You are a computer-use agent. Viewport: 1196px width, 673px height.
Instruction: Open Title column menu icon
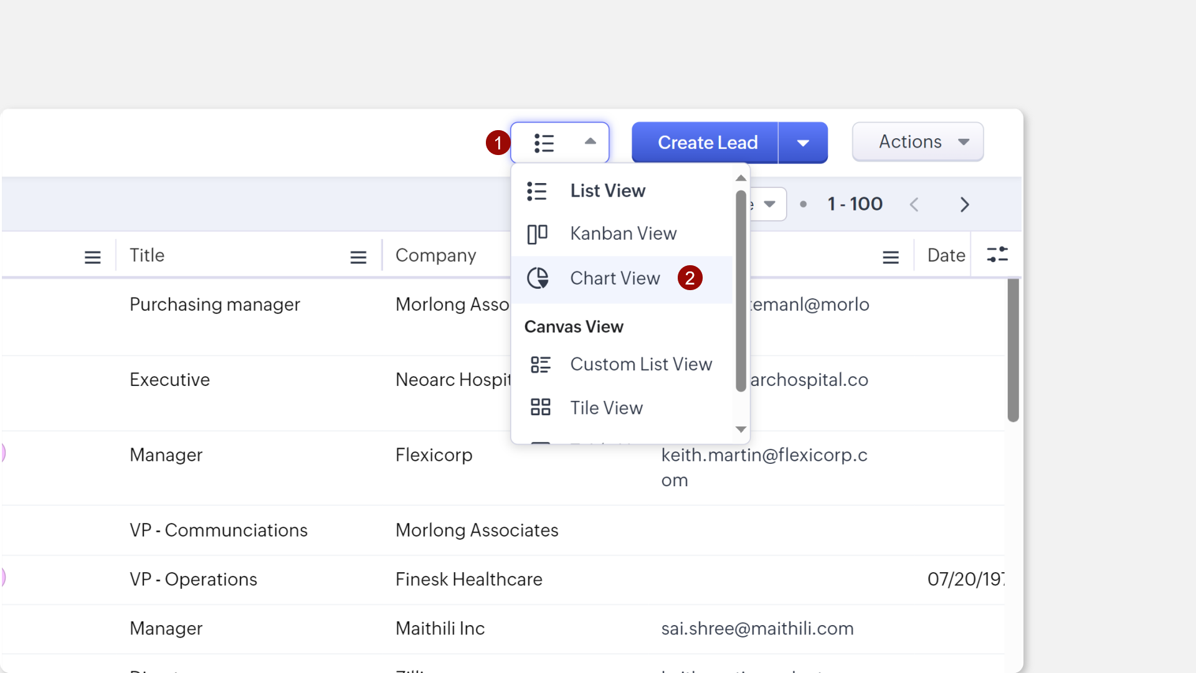pyautogui.click(x=358, y=257)
